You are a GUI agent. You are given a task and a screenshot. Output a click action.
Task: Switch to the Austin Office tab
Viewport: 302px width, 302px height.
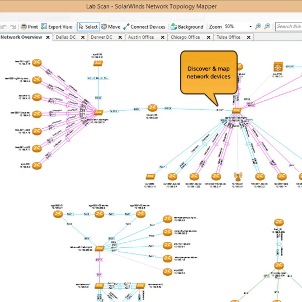pos(142,37)
